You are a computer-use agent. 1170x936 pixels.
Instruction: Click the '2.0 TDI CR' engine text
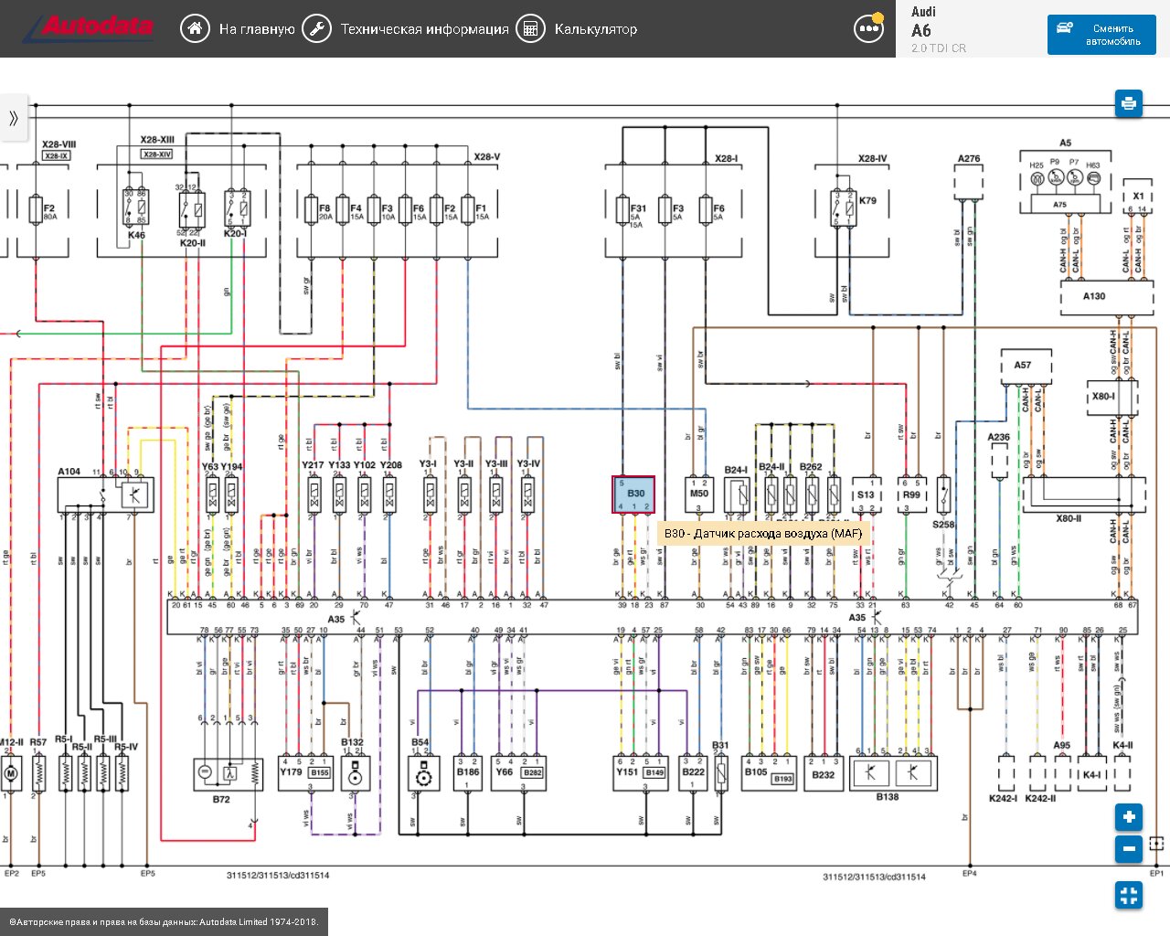939,48
